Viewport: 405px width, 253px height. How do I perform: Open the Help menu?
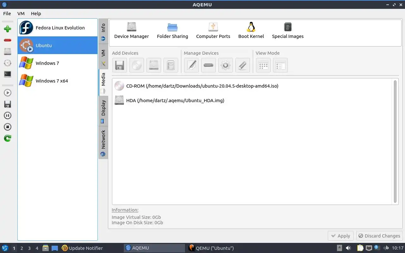pos(36,14)
